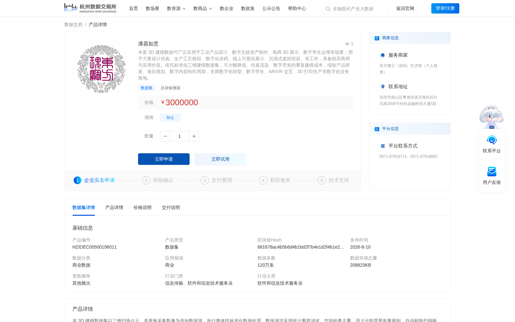The height and width of the screenshot is (322, 515).
Task: Click the 联系地址 location pin icon
Action: [383, 87]
